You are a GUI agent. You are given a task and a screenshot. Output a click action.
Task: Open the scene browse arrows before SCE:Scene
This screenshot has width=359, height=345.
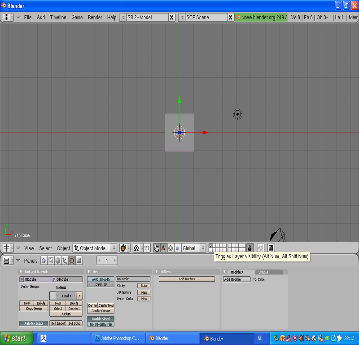(x=182, y=18)
